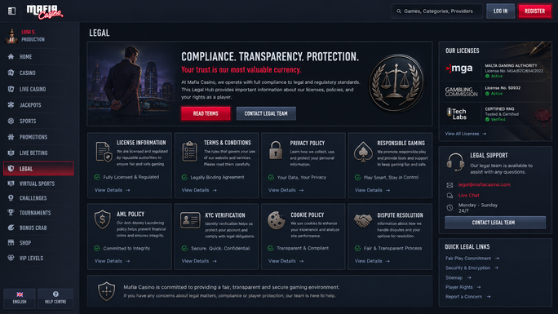The width and height of the screenshot is (558, 314).
Task: View Details under AML Policy
Action: 112,261
